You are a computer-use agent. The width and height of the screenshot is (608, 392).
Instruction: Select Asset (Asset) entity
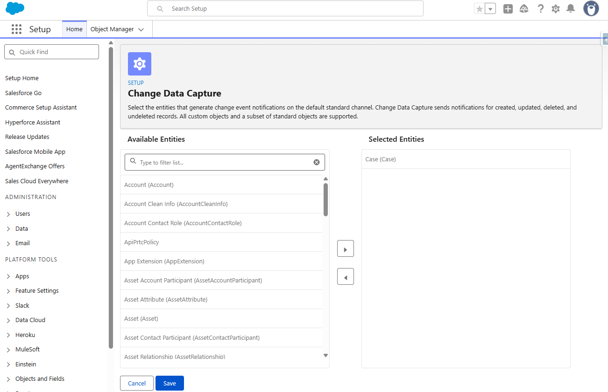click(221, 319)
